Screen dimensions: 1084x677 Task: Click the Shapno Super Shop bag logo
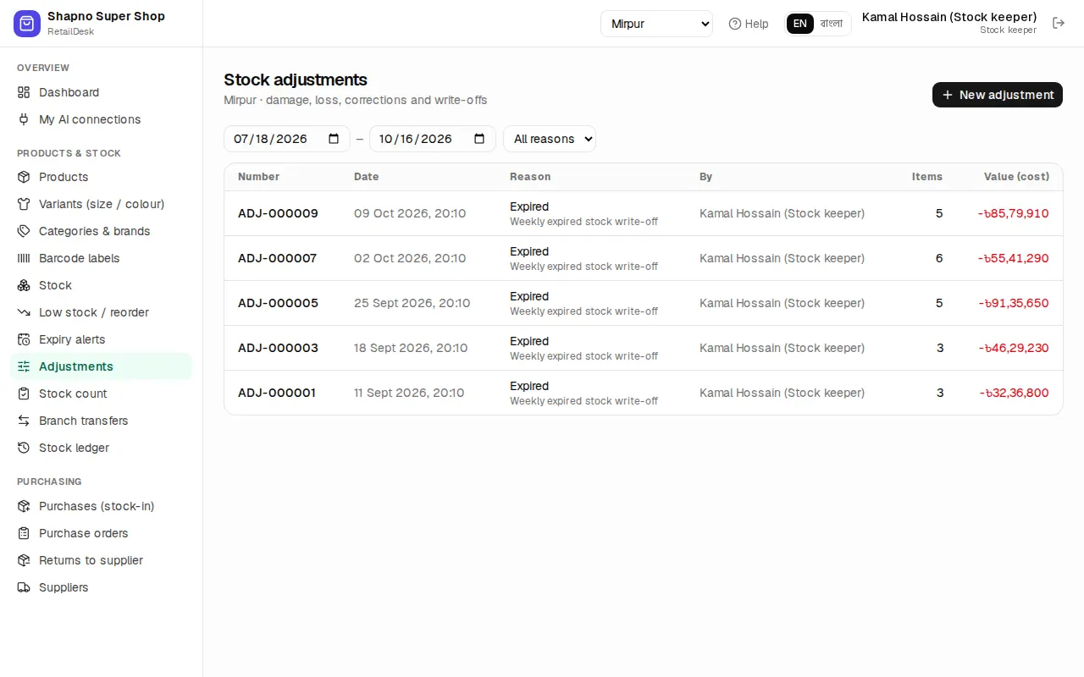[x=27, y=24]
